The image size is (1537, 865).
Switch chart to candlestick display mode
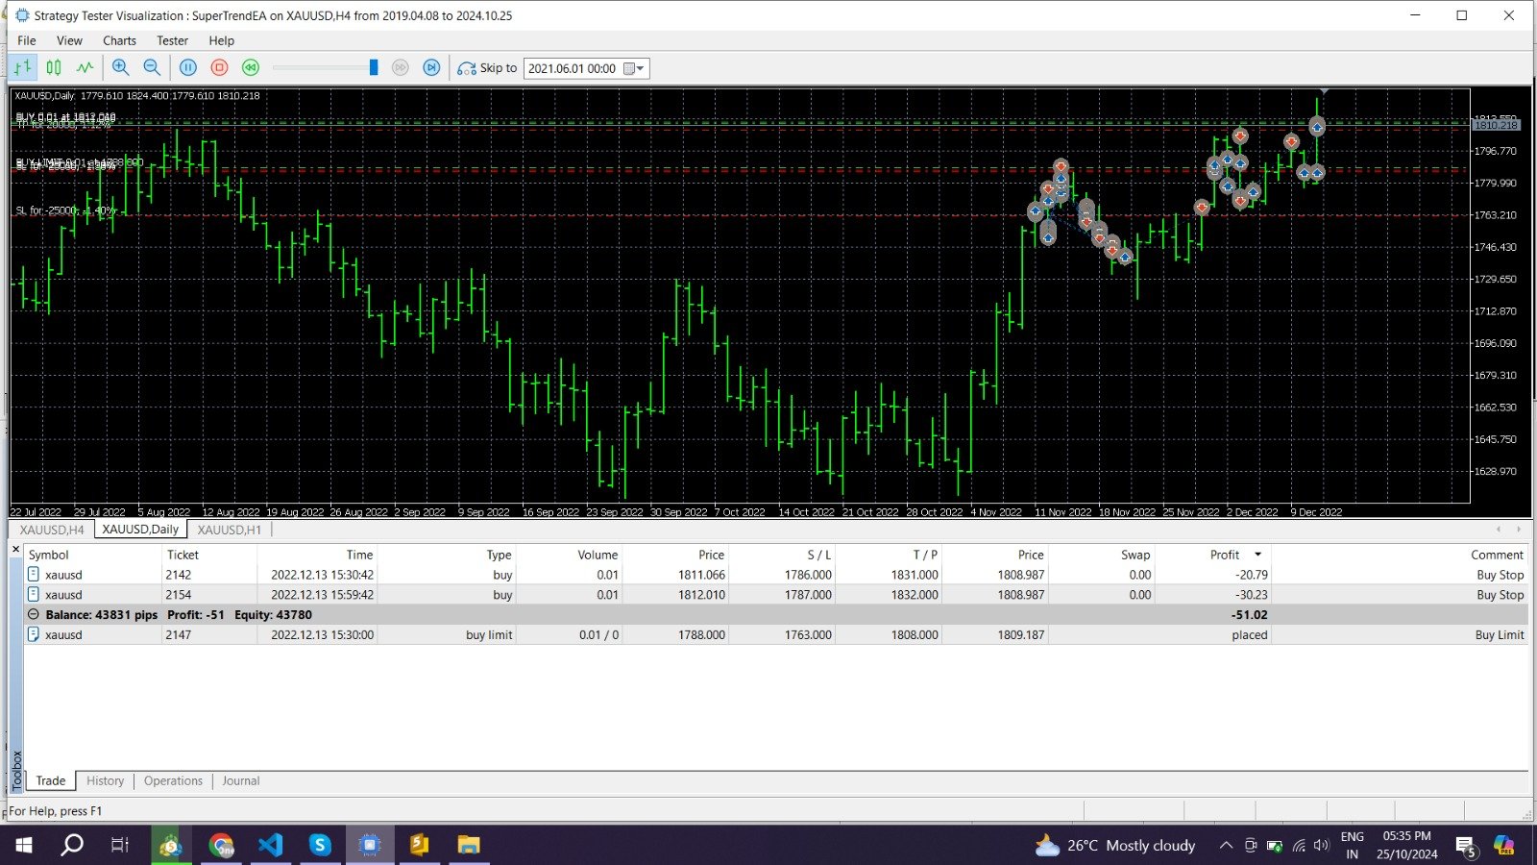coord(53,67)
